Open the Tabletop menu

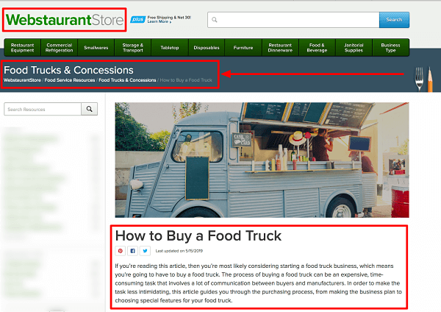[x=170, y=48]
